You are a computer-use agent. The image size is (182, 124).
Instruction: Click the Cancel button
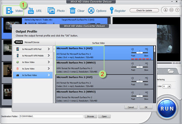131,107
